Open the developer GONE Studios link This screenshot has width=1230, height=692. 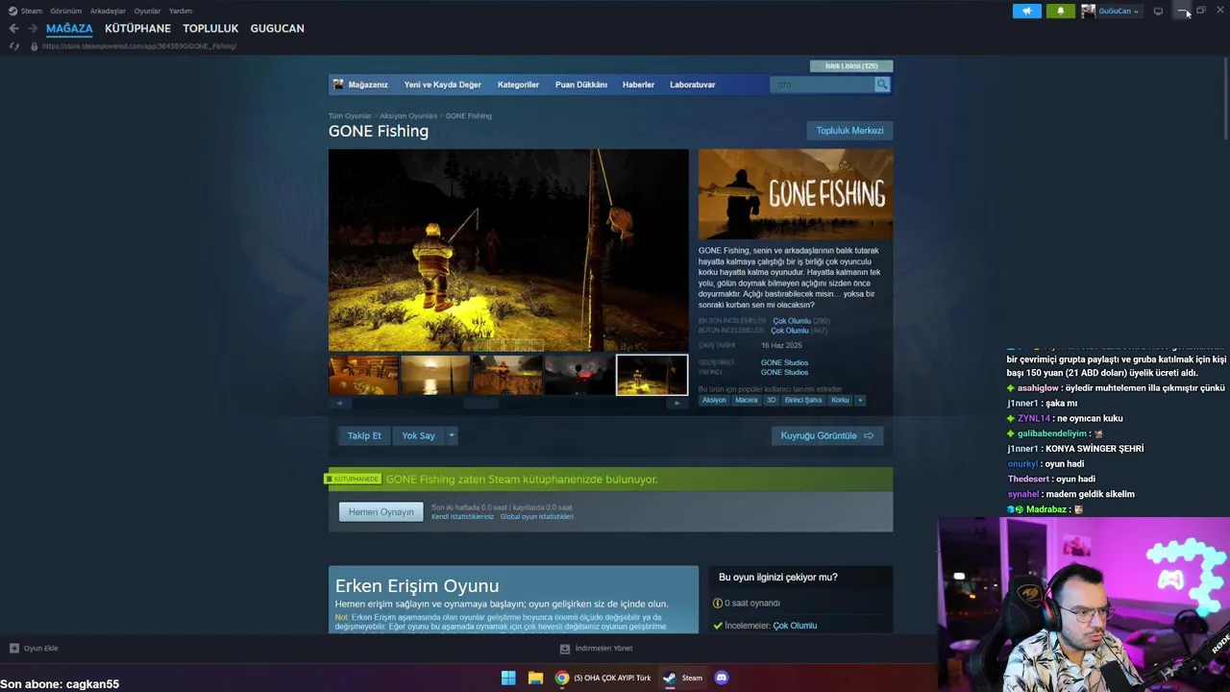tap(784, 363)
